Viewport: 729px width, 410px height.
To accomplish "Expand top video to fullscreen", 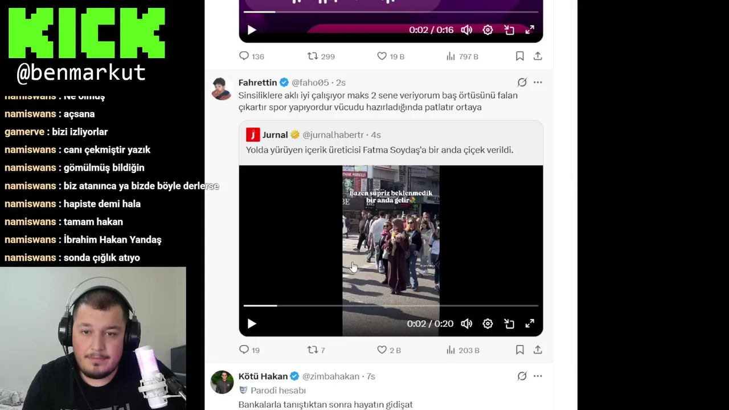I will coord(530,30).
